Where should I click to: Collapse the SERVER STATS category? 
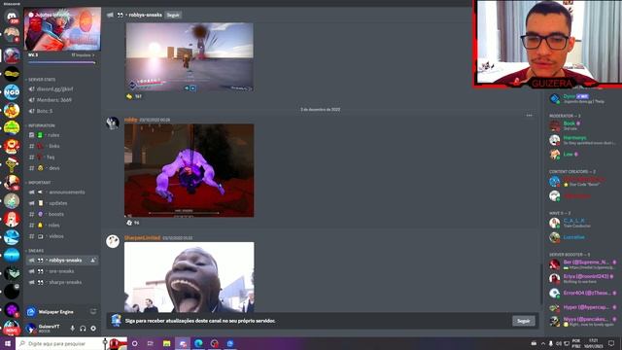point(41,80)
